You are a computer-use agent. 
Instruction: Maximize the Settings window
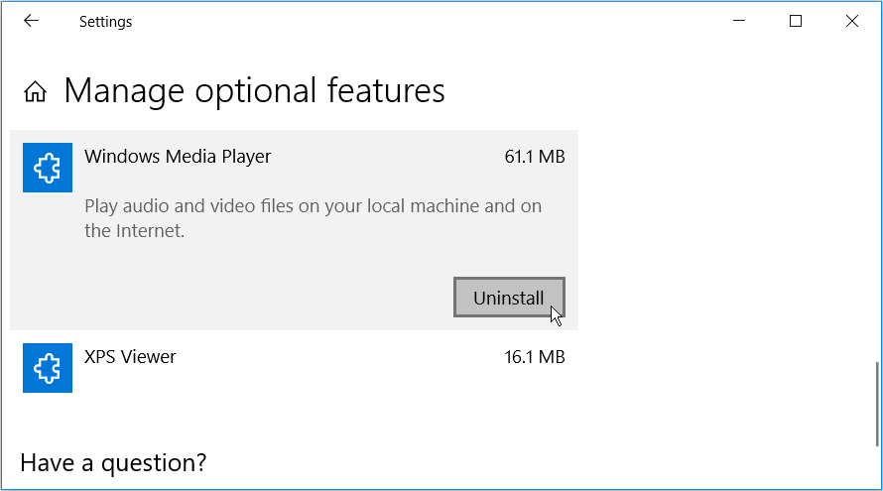click(795, 21)
